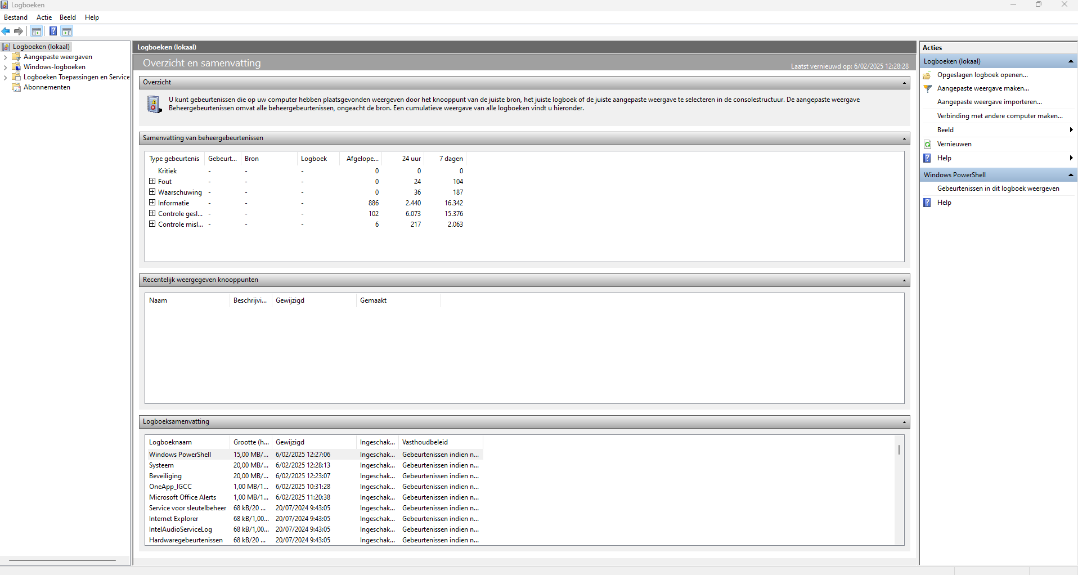Click the Help question mark toolbar icon
The height and width of the screenshot is (575, 1078).
tap(53, 31)
